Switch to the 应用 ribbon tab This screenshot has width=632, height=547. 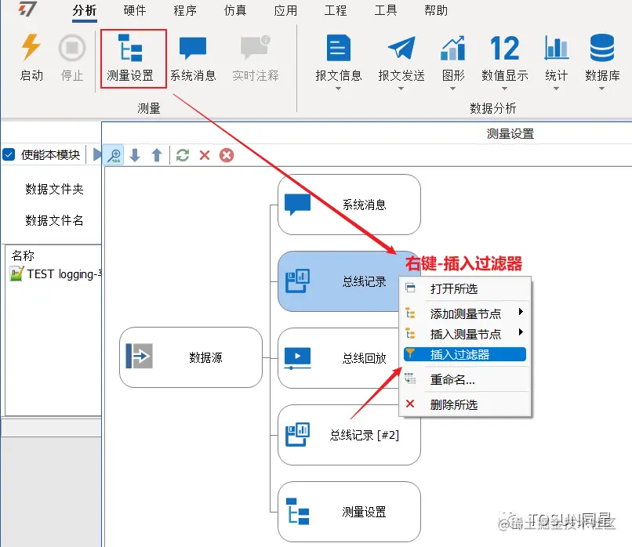(285, 10)
